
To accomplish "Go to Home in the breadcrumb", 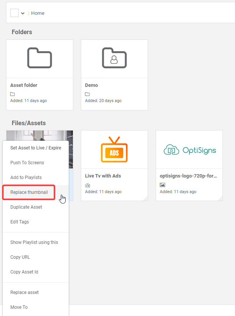I will [38, 13].
